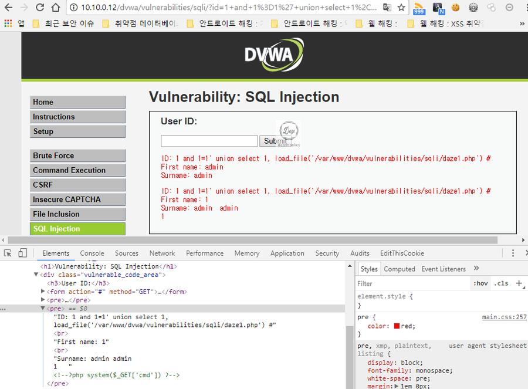Collapse the vulnerable_code_area div node
This screenshot has height=389, width=528.
(x=36, y=275)
